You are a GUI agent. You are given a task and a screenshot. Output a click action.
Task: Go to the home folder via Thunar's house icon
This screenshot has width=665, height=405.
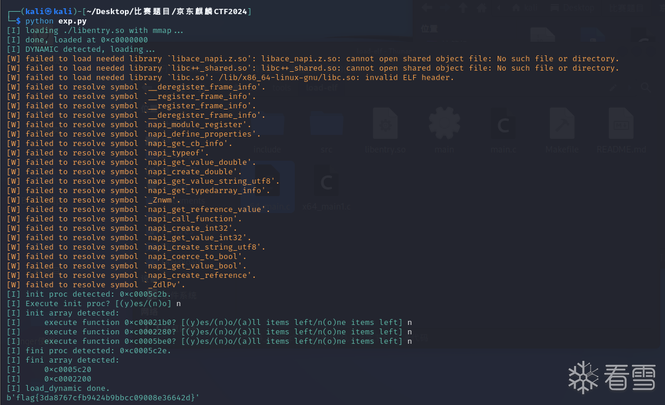pyautogui.click(x=482, y=8)
